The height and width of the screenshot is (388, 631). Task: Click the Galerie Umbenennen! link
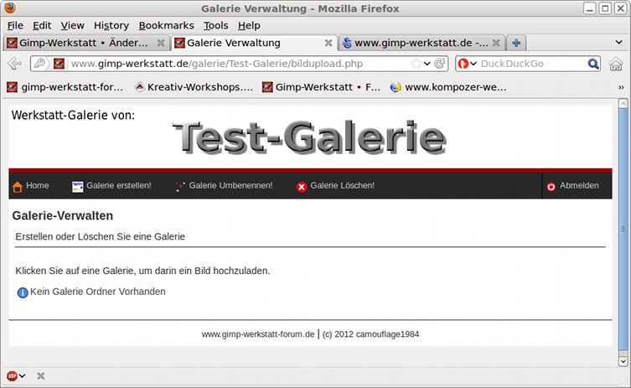point(230,185)
